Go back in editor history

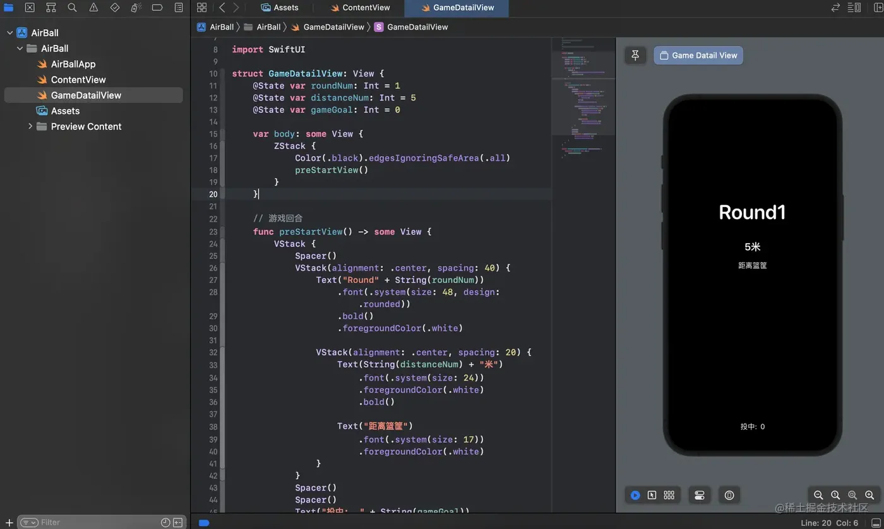222,8
